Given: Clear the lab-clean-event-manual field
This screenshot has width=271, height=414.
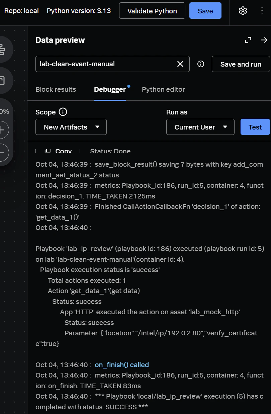Looking at the screenshot, I should click(180, 64).
